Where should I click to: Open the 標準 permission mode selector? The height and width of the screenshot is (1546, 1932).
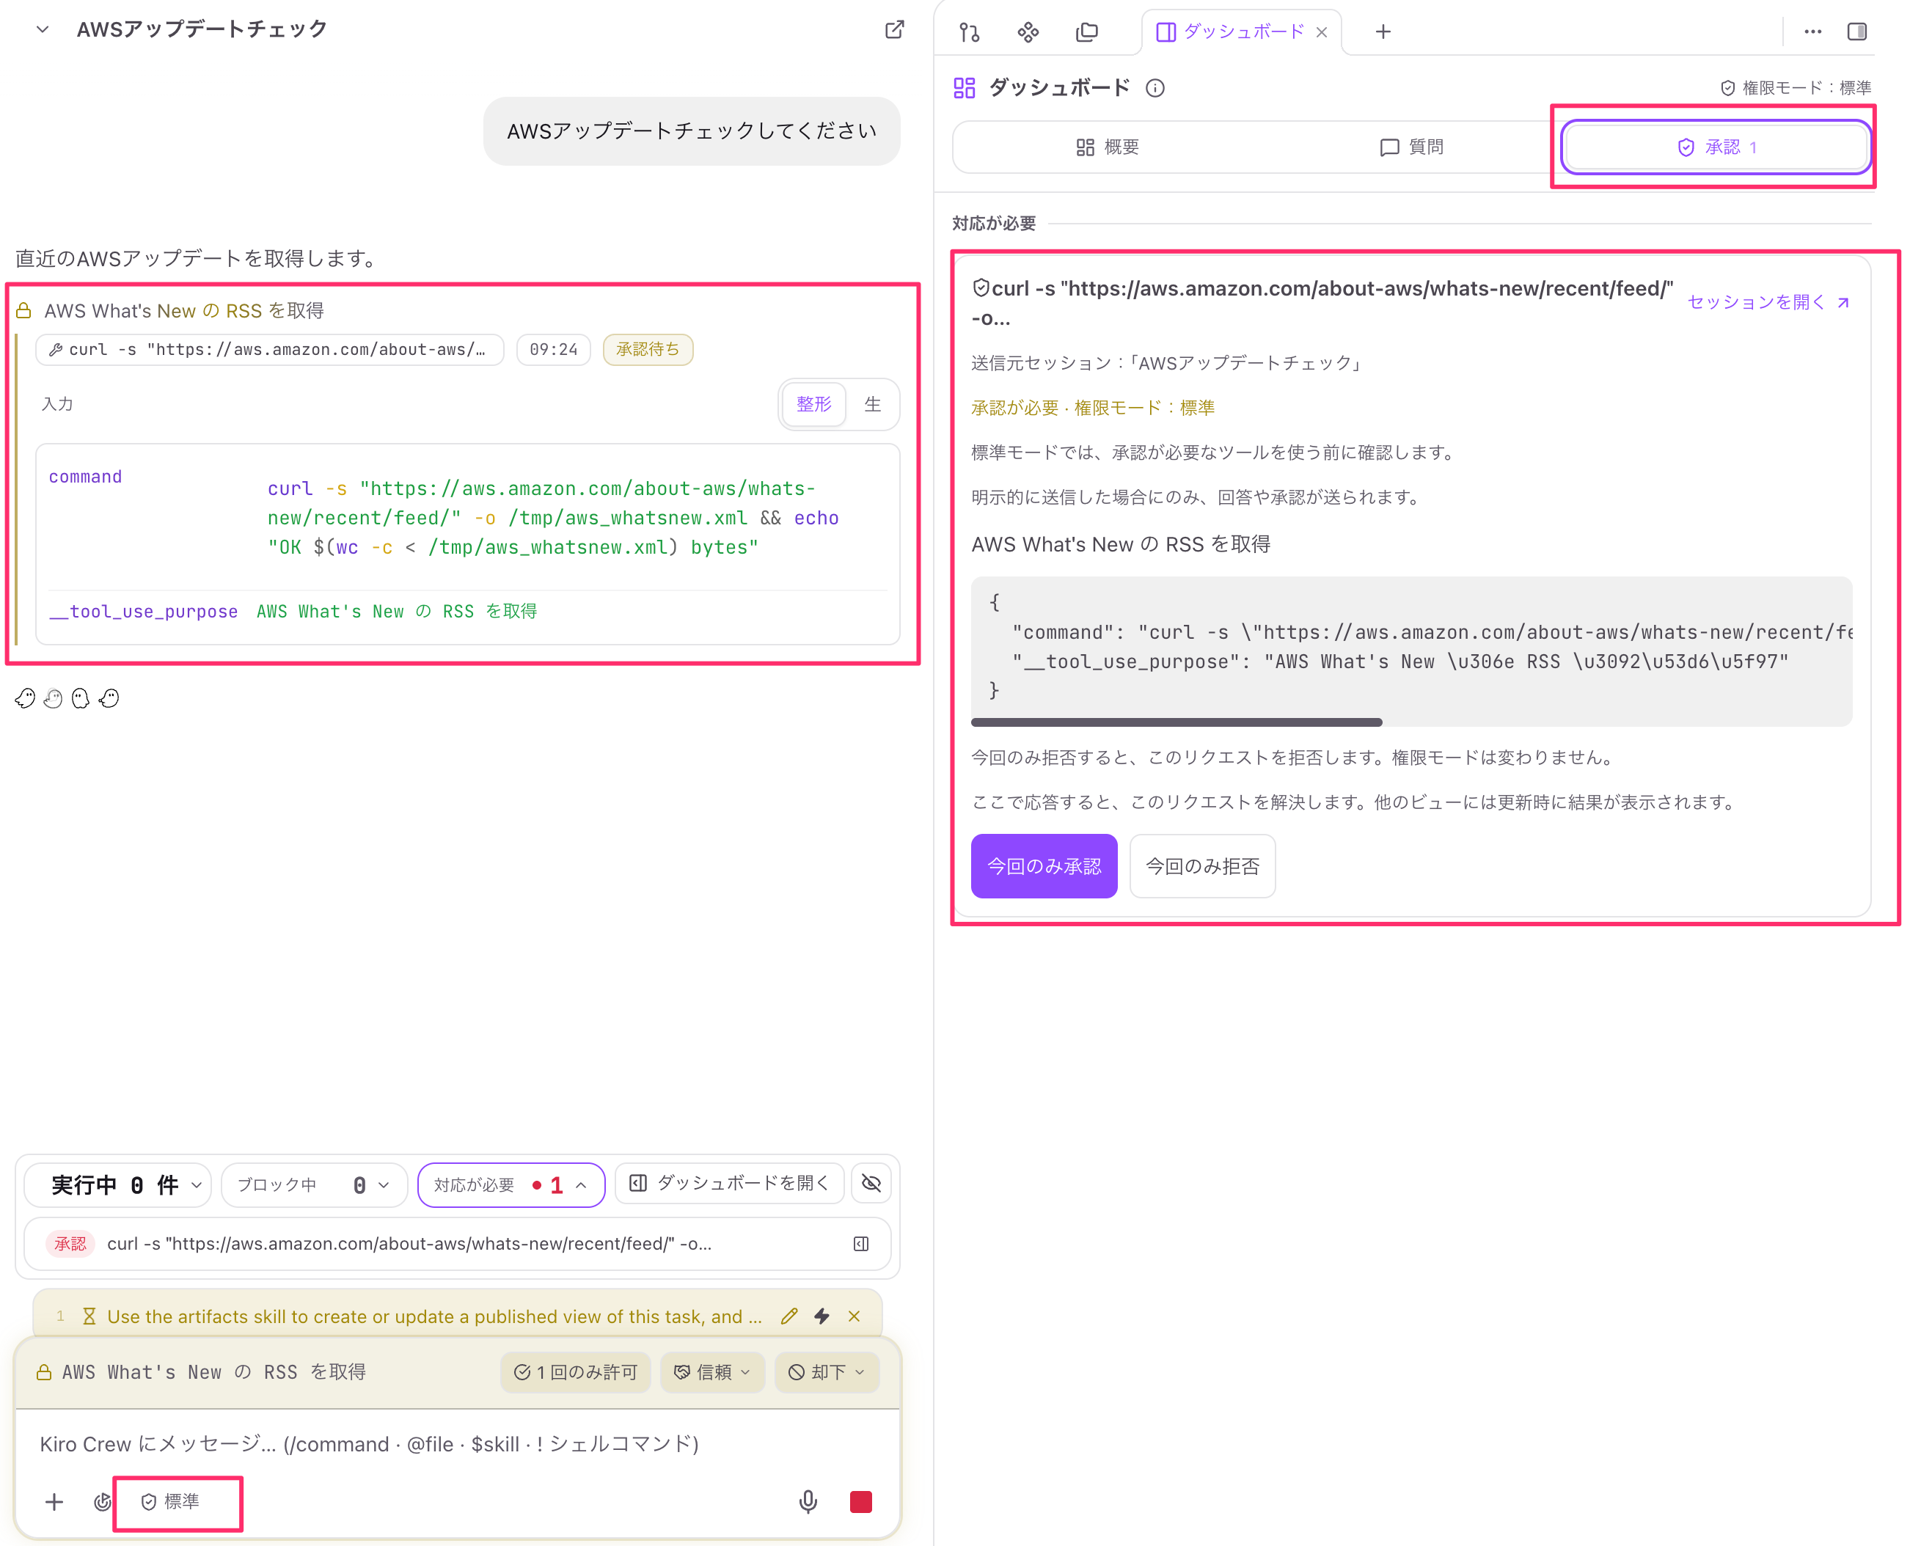click(x=171, y=1501)
